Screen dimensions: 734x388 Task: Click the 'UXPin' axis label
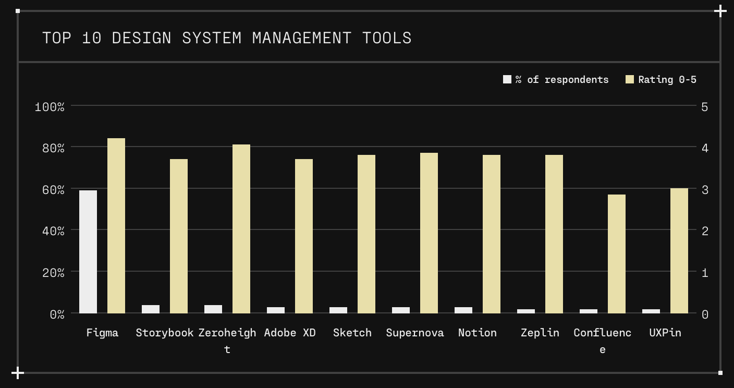point(665,333)
